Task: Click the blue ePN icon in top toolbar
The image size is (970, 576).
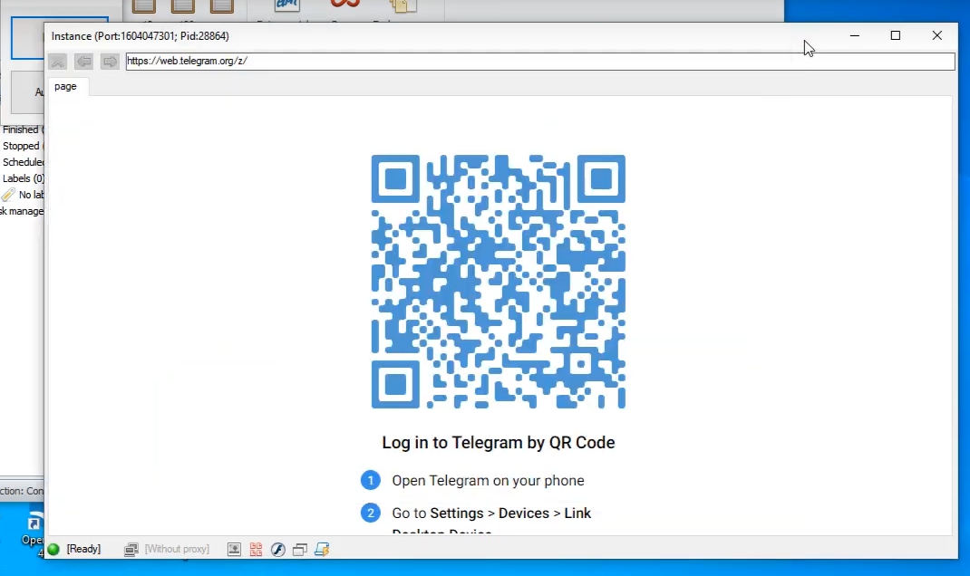Action: point(286,5)
